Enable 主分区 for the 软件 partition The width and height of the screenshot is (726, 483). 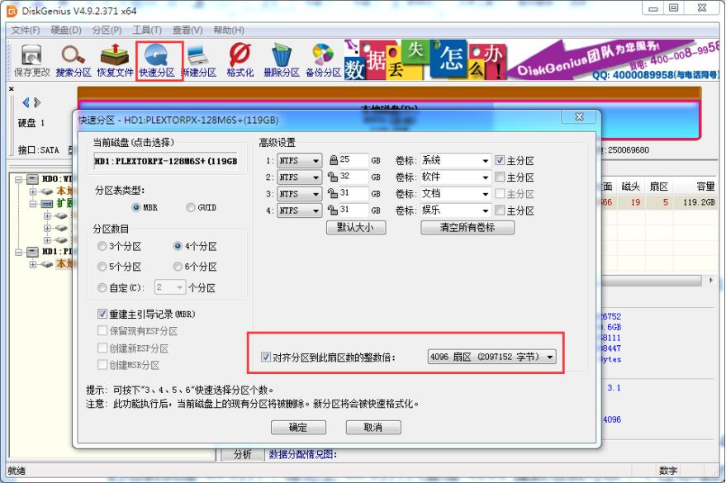501,177
